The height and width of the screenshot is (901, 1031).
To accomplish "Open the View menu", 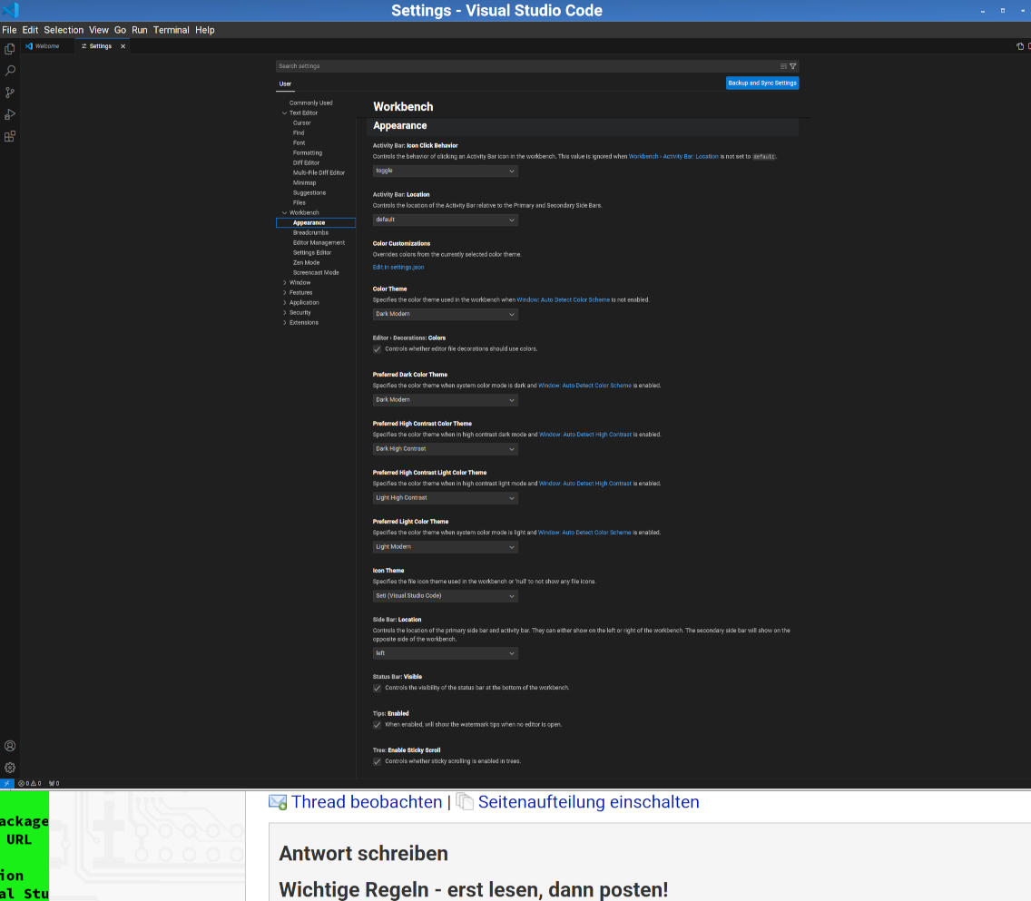I will point(99,30).
